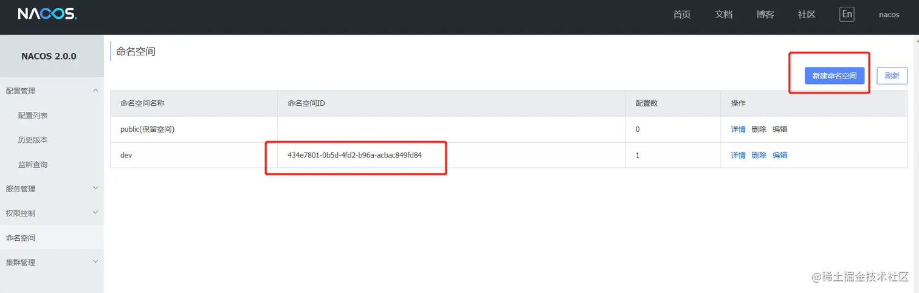
Task: Switch language with En button
Action: coord(847,14)
